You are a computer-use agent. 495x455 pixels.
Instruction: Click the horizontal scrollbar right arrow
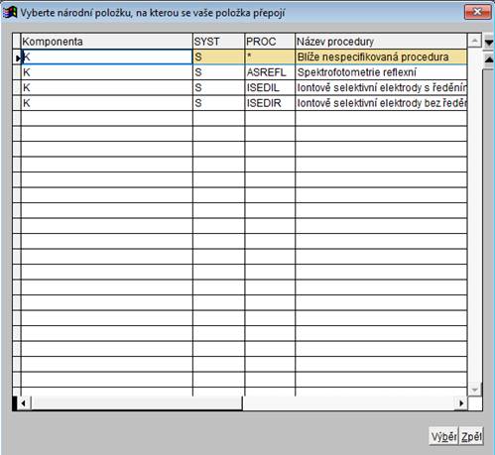point(461,403)
